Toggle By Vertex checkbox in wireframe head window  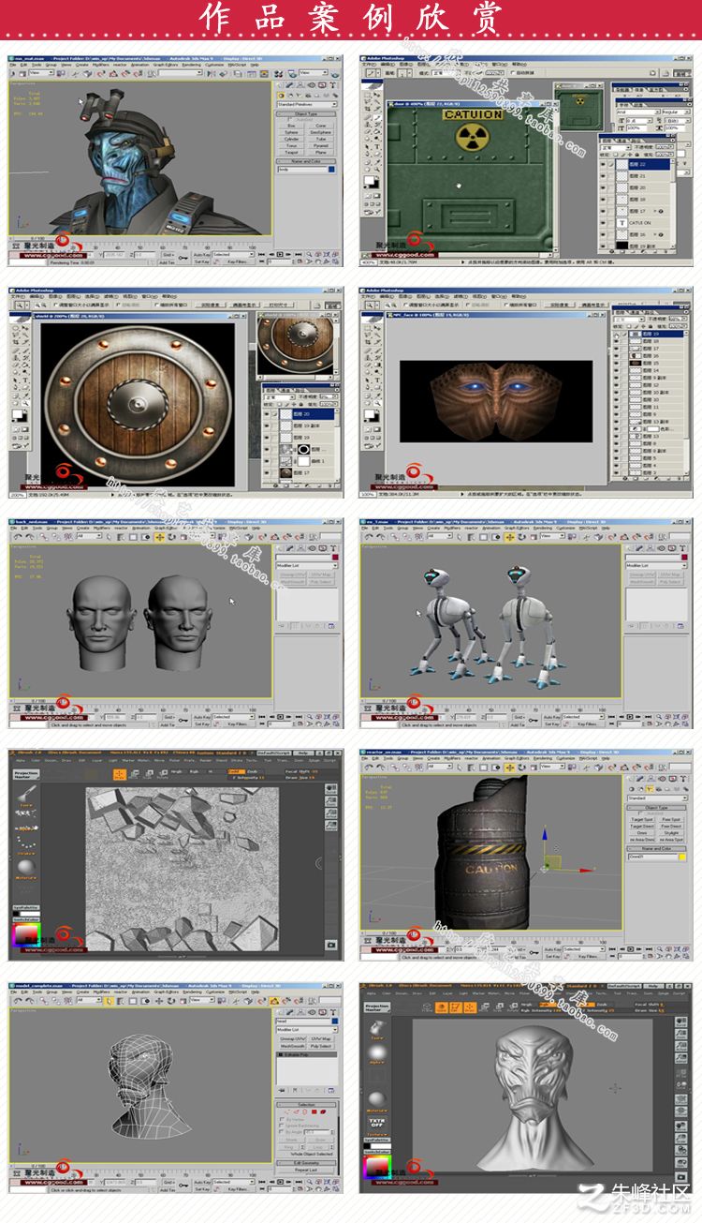(281, 1119)
